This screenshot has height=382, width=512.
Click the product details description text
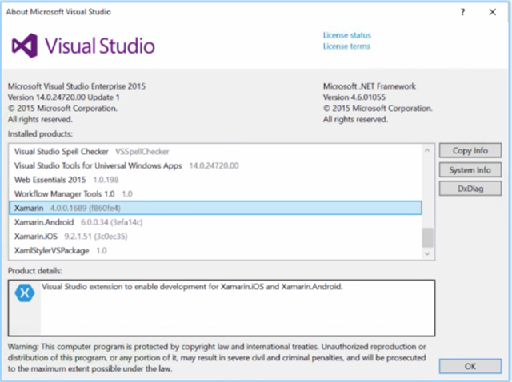[192, 286]
